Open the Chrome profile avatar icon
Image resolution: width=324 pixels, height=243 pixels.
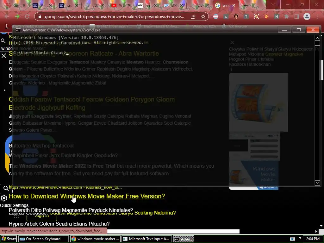(x=307, y=16)
